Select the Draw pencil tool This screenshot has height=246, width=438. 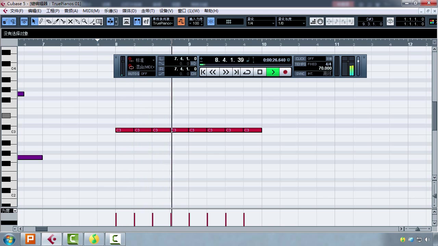(x=41, y=22)
